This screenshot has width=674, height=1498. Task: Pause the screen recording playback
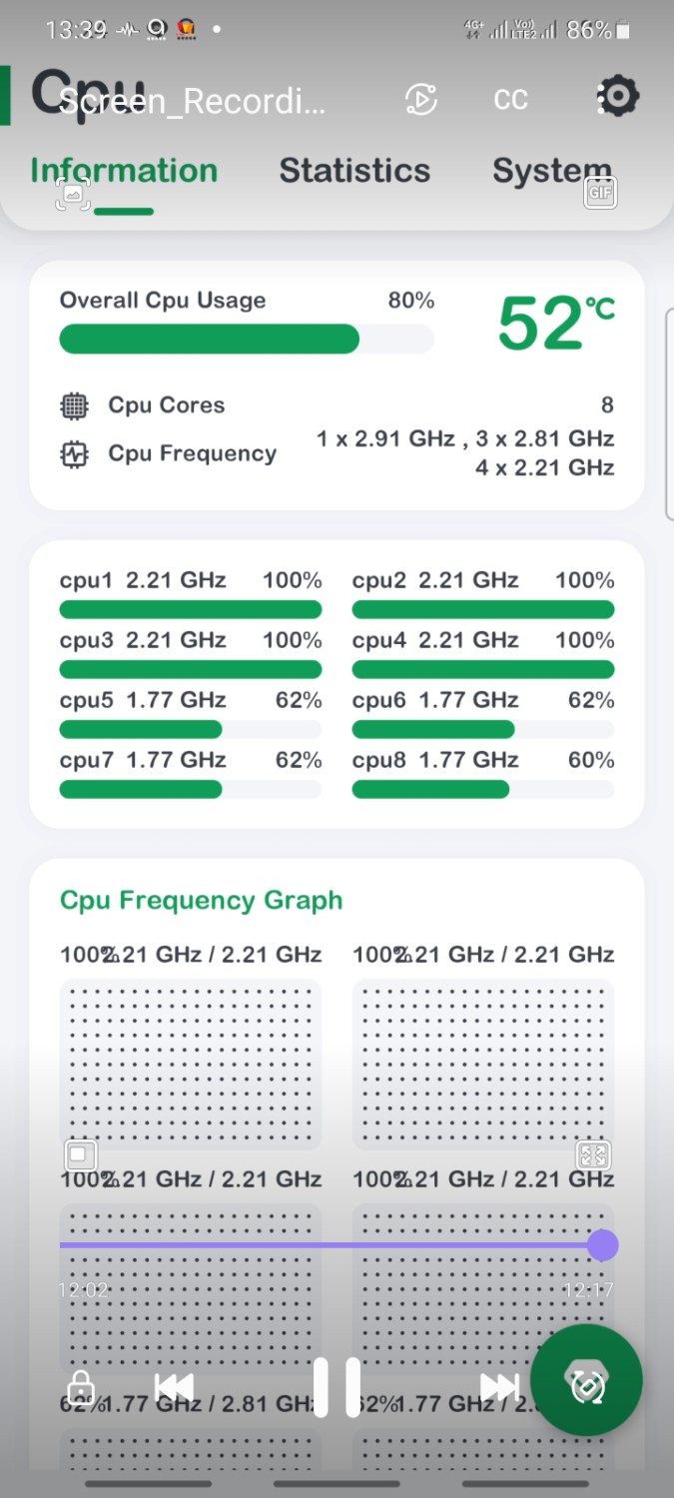pos(337,1387)
